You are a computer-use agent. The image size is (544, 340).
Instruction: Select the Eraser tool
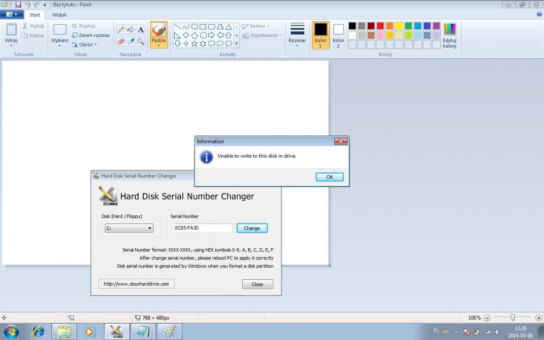pos(121,42)
